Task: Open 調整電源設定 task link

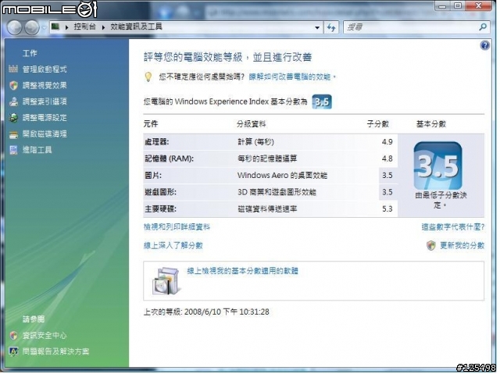Action: (45, 118)
